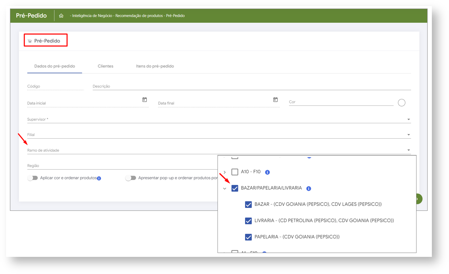Click the Cor color circle swatch
This screenshot has width=449, height=274.
pyautogui.click(x=401, y=103)
